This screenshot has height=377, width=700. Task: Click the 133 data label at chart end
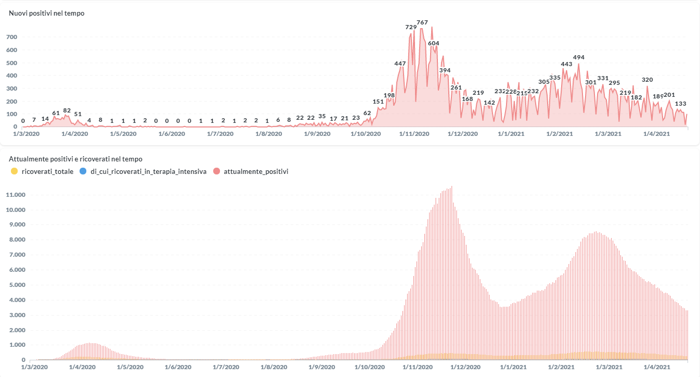680,104
